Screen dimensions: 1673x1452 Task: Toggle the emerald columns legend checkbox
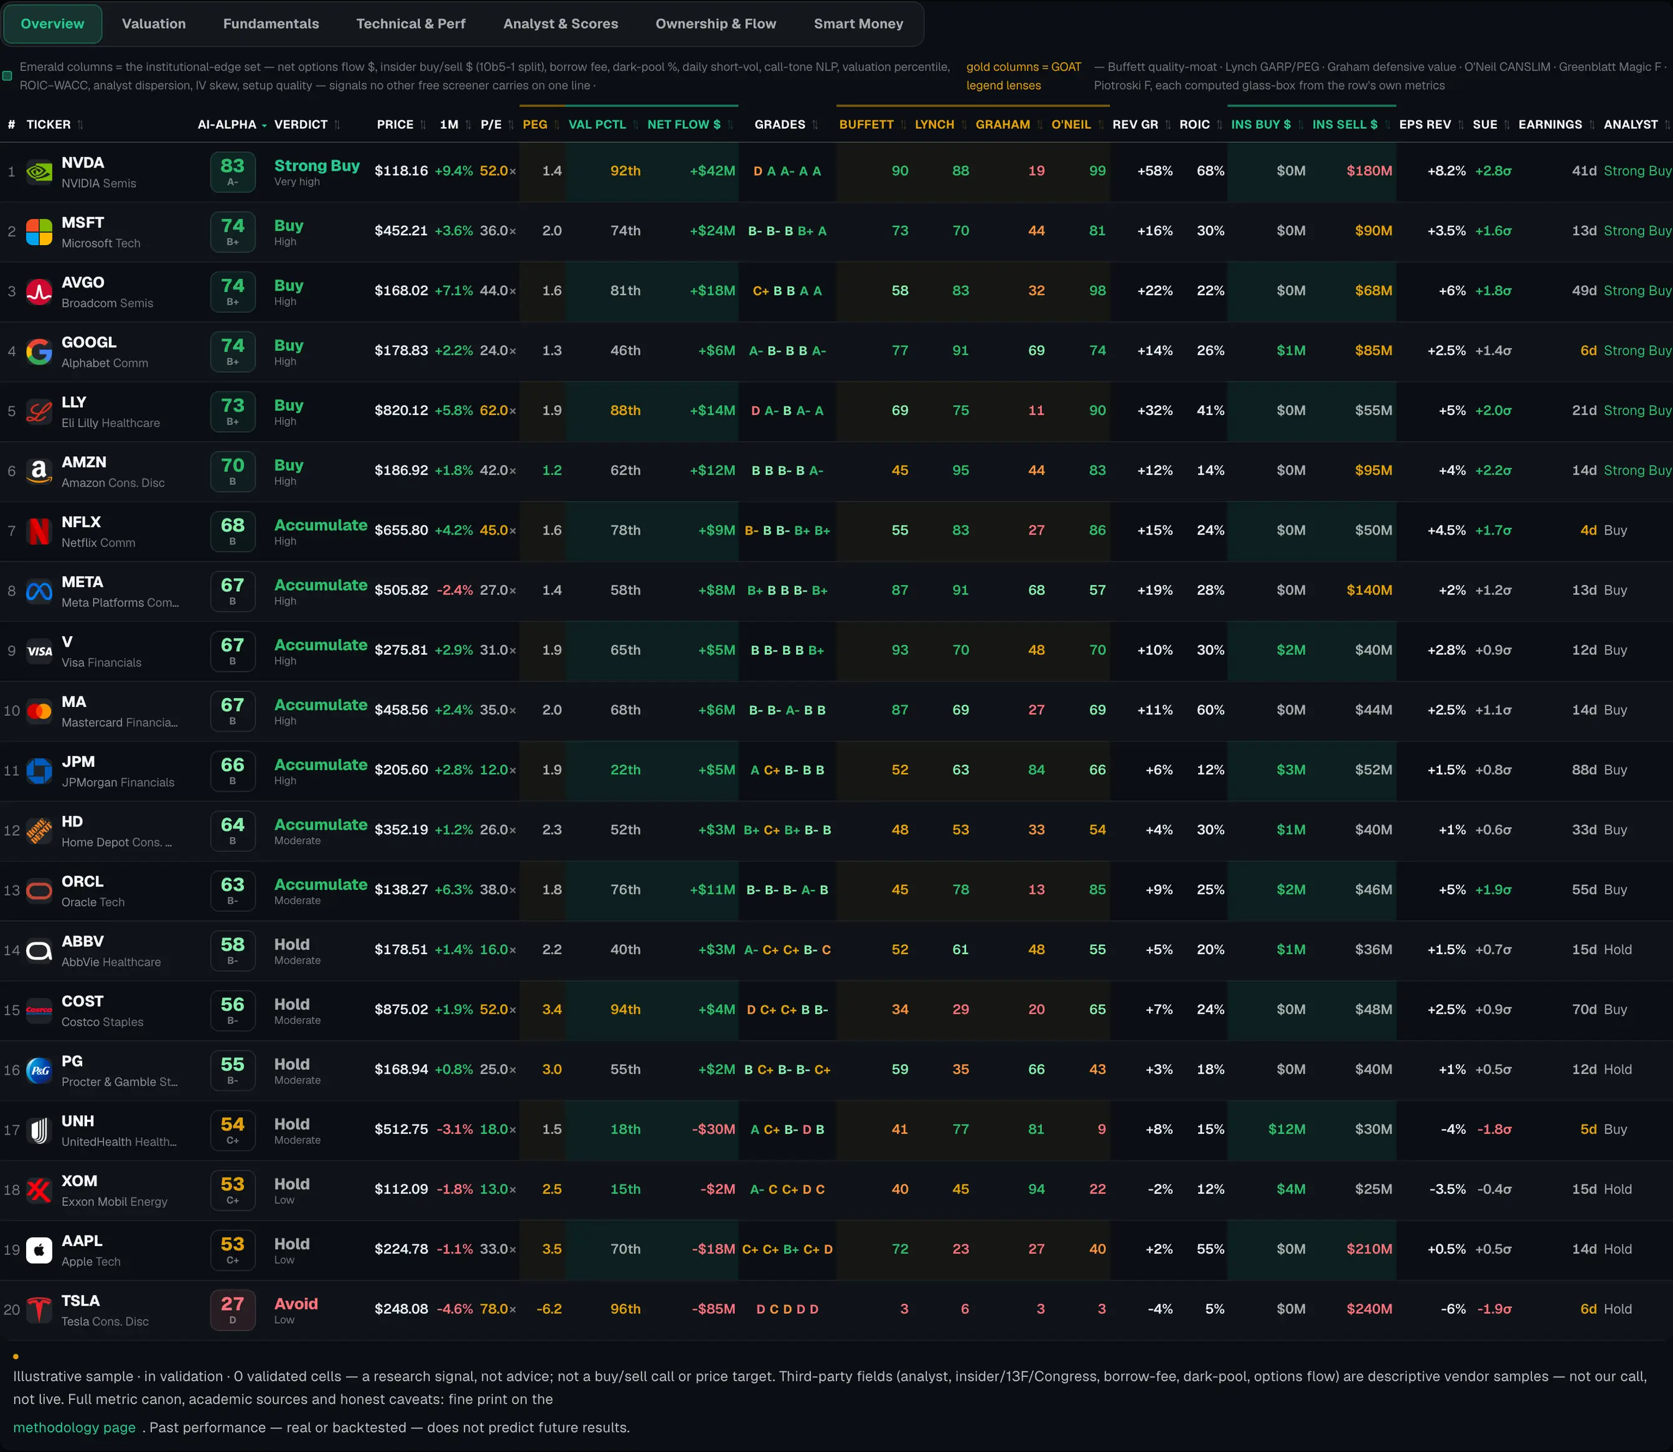[7, 76]
